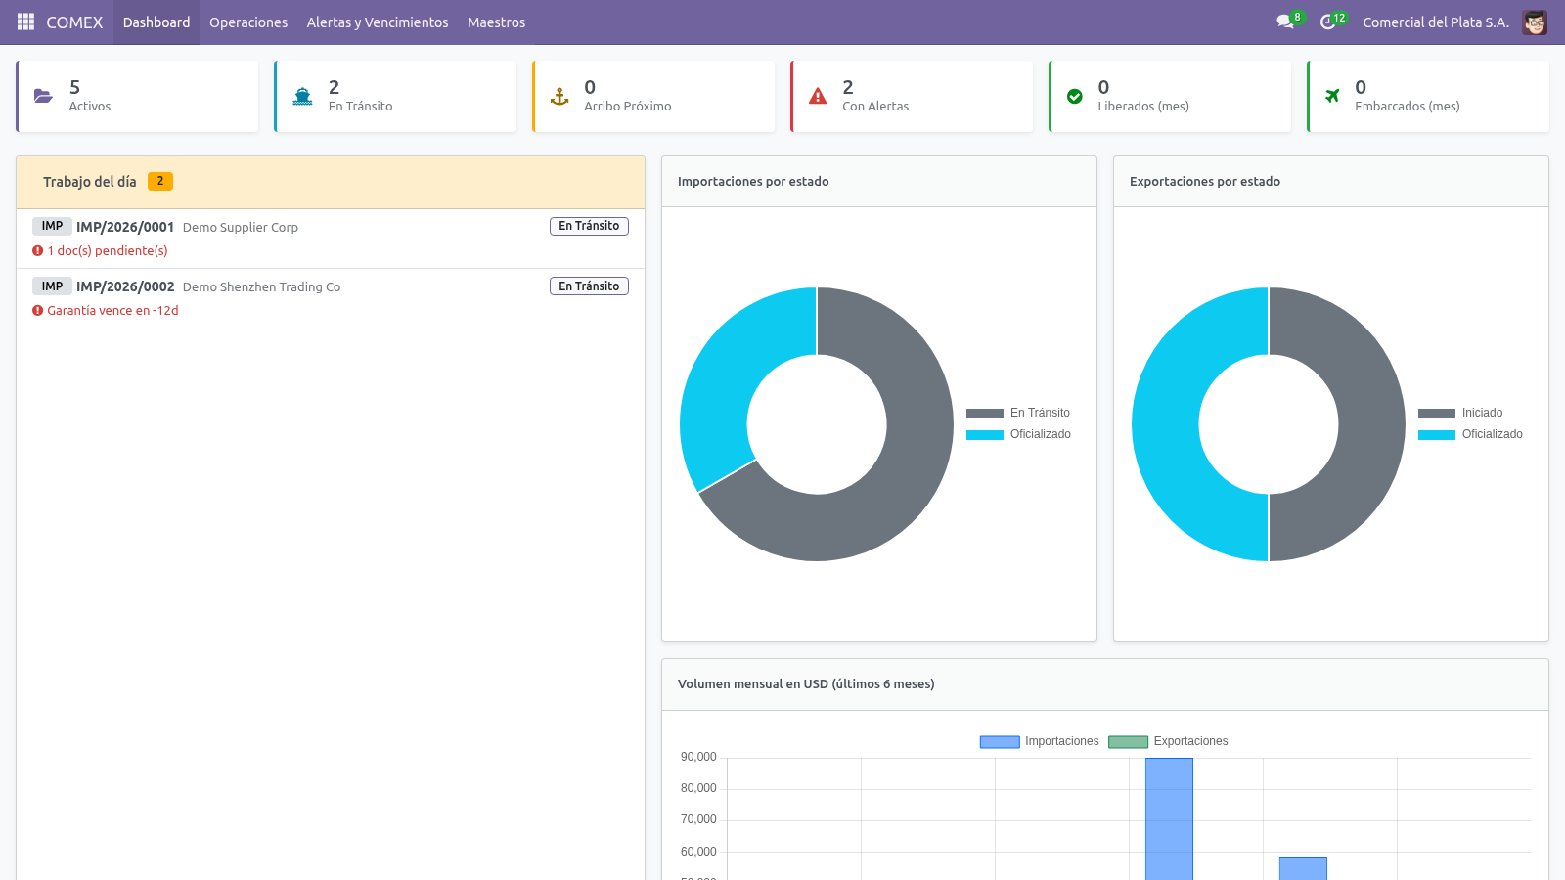Click the tallest blue Importaciones bar
This screenshot has width=1565, height=880.
point(1169,819)
